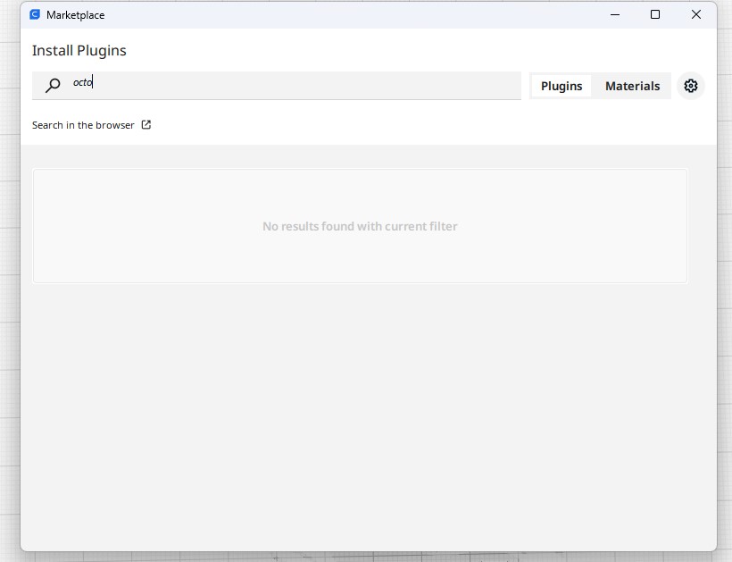
Task: Minimize the Marketplace window
Action: [x=615, y=14]
